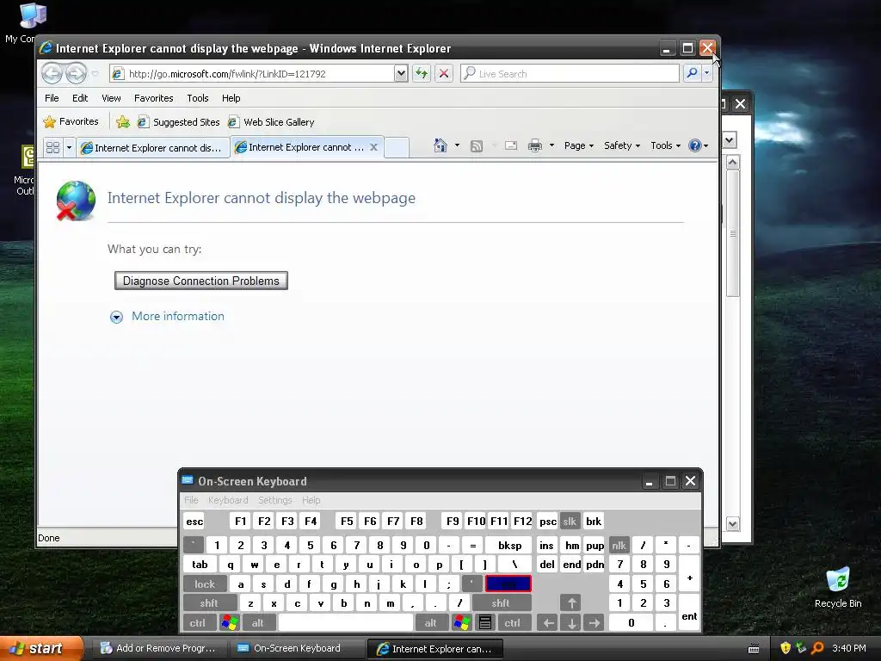Open the View menu

[111, 98]
